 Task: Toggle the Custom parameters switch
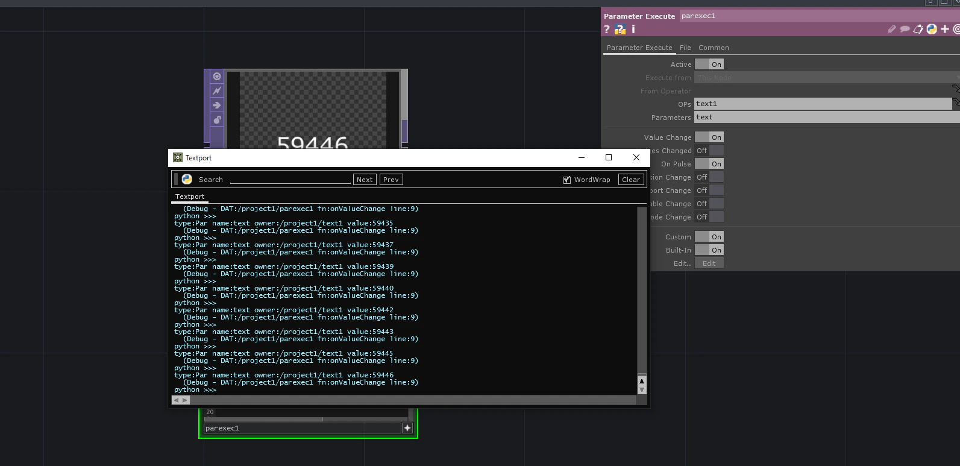coord(709,237)
